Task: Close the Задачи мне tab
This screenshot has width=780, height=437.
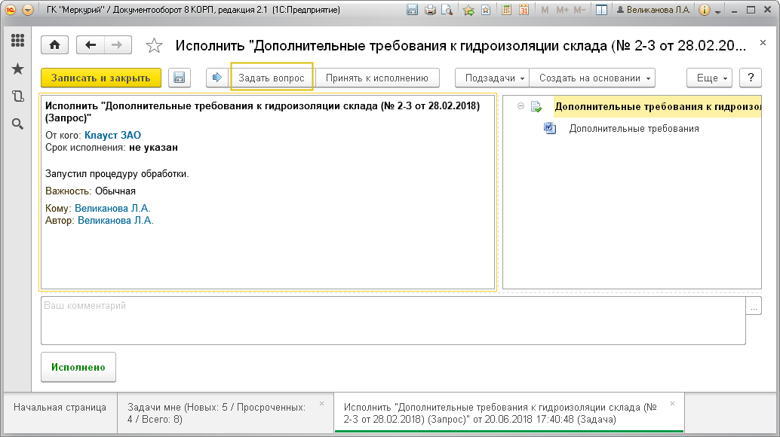Action: (322, 404)
